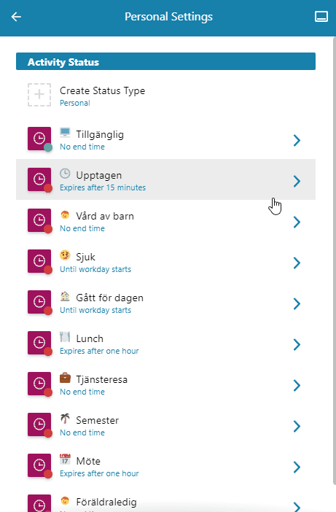Screen dimensions: 336x512
Task: Click the Lunch status clock icon
Action: tap(39, 343)
